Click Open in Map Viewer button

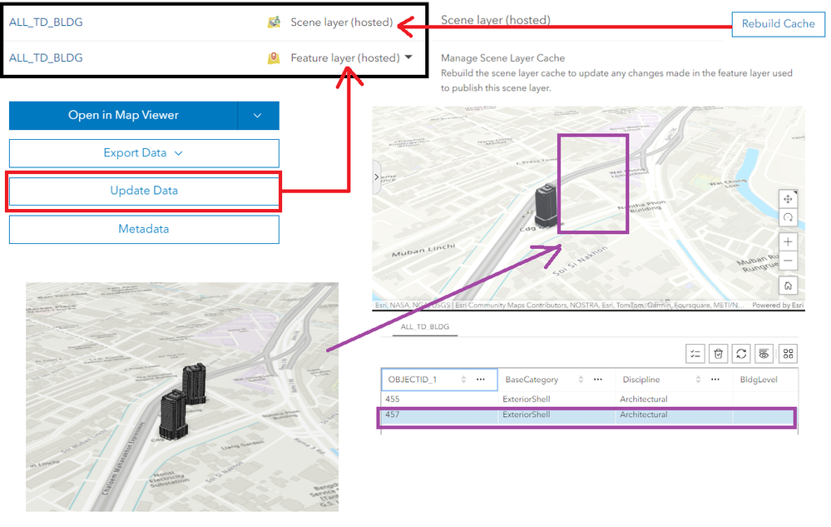coord(123,116)
